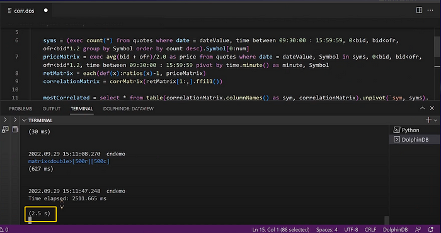Image resolution: width=441 pixels, height=233 pixels.
Task: Select the TERMINAL panel tab
Action: click(82, 109)
